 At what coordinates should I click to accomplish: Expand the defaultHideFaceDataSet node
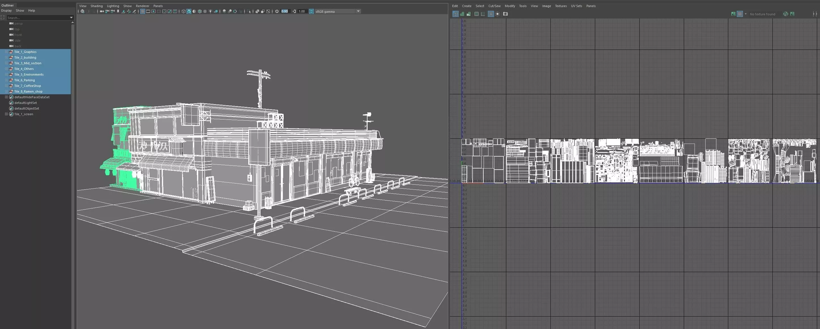coord(6,97)
